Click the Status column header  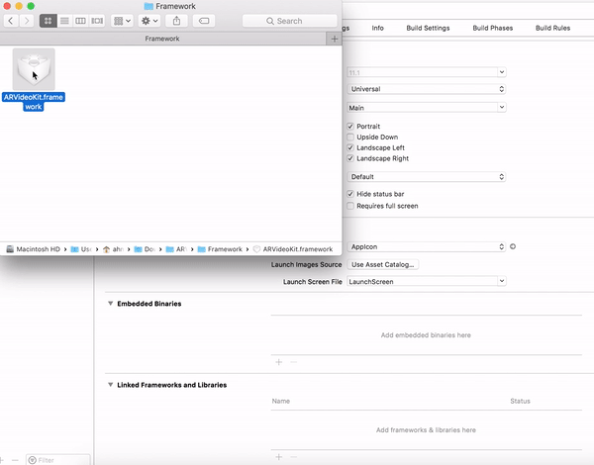(x=520, y=401)
